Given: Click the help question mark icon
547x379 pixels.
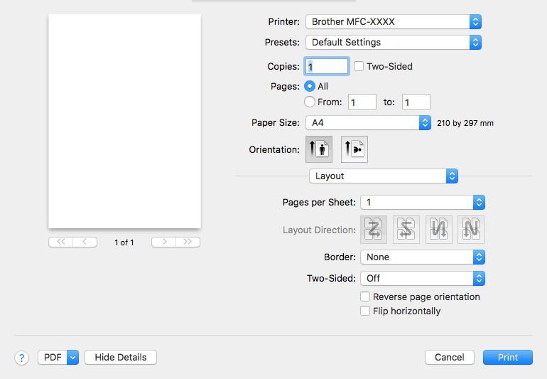Looking at the screenshot, I should pos(21,358).
